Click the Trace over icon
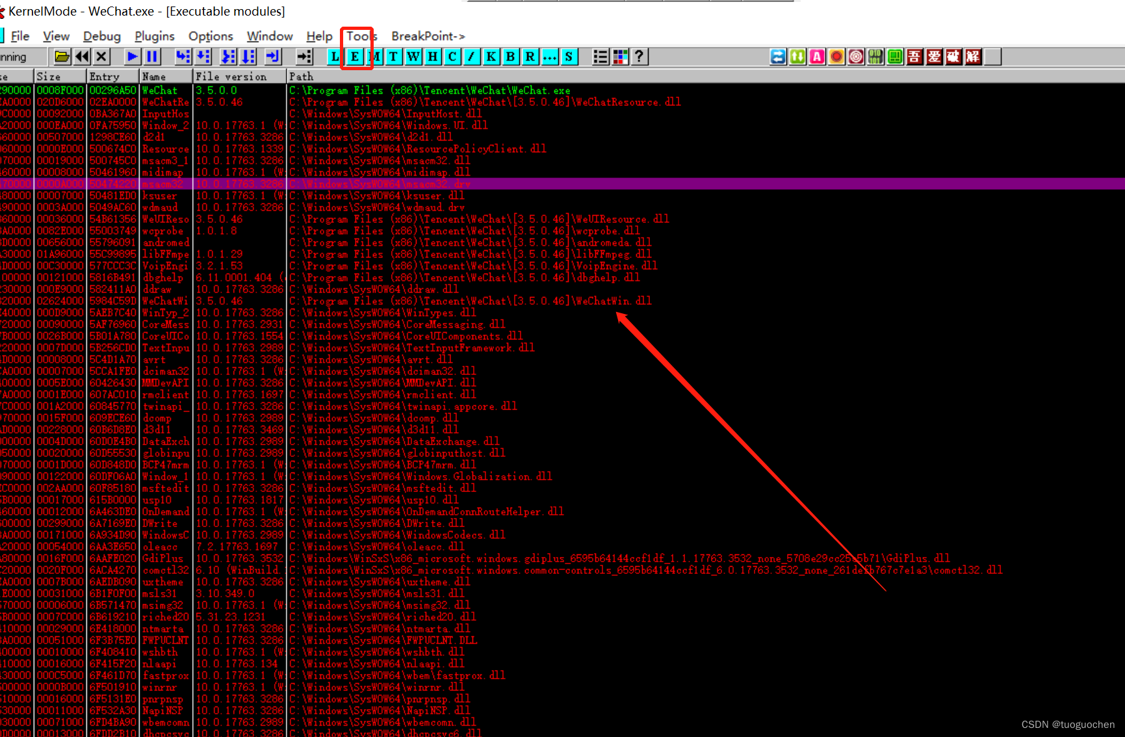The width and height of the screenshot is (1125, 737). (x=248, y=57)
